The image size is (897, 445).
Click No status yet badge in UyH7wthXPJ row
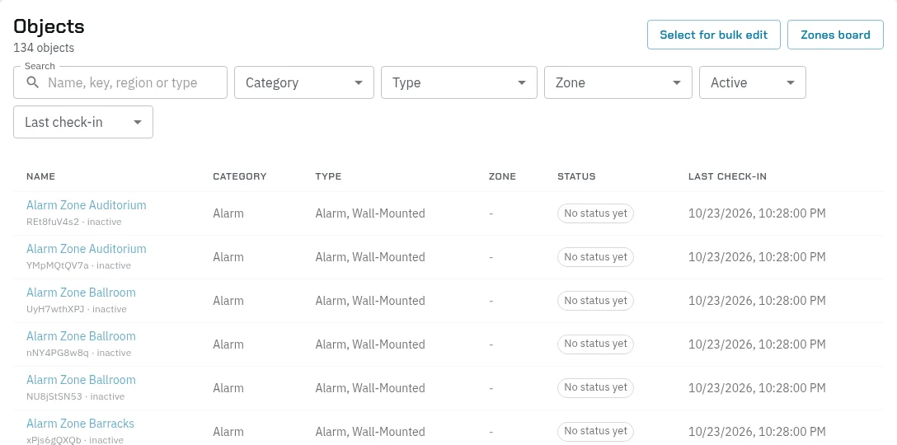(x=595, y=300)
